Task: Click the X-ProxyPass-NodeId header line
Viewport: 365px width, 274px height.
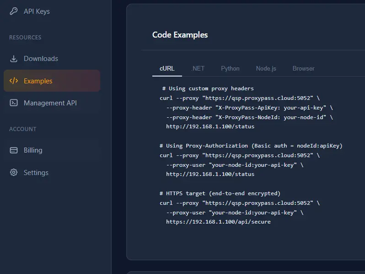Action: [249, 117]
